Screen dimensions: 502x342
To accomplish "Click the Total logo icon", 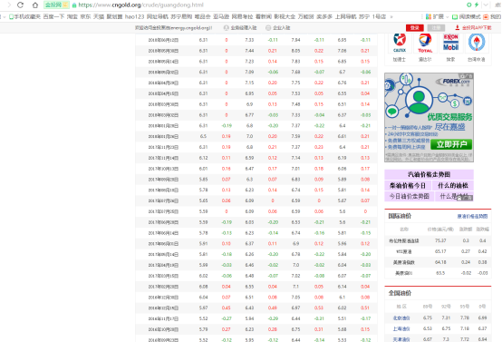I will pos(425,43).
